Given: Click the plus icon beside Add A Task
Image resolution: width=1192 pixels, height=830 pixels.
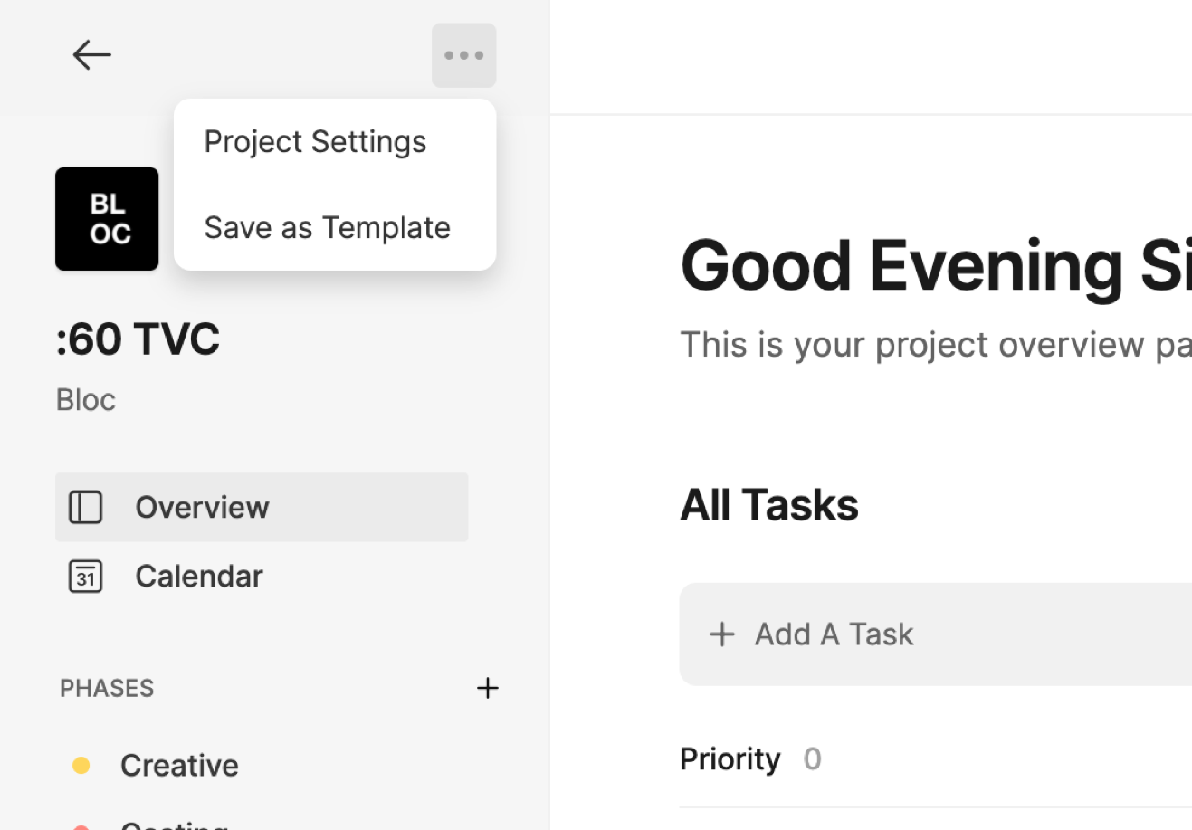Looking at the screenshot, I should pos(721,634).
